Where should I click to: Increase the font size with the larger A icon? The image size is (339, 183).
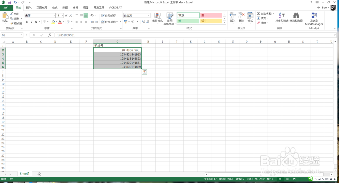[66, 15]
